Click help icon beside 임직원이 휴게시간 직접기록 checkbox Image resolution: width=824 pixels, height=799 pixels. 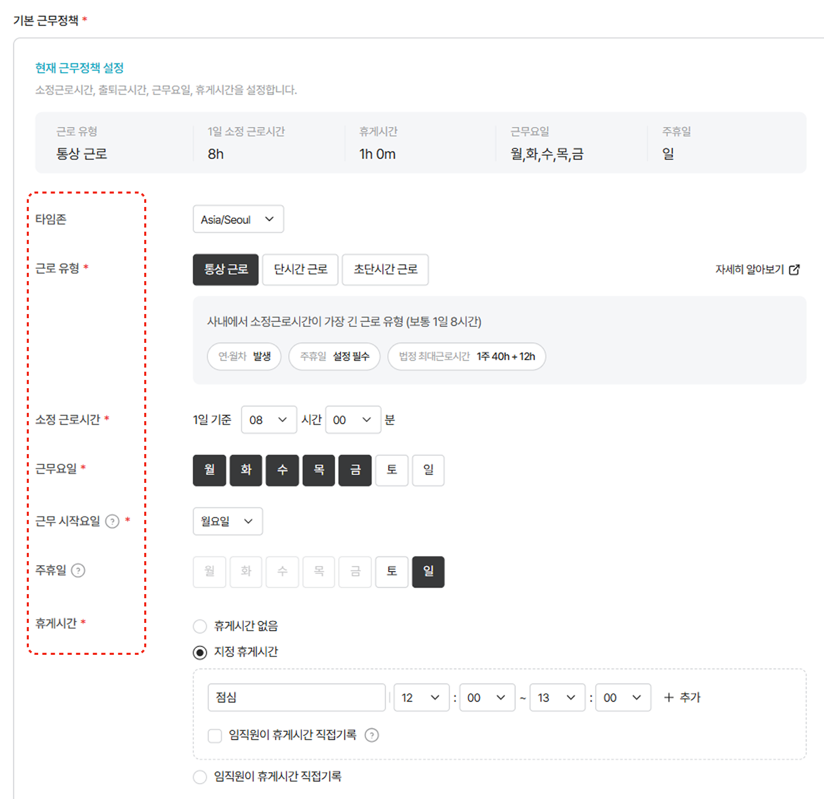tap(371, 735)
